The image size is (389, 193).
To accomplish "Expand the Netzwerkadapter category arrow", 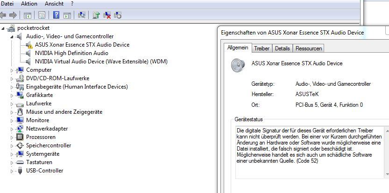I will [12, 129].
